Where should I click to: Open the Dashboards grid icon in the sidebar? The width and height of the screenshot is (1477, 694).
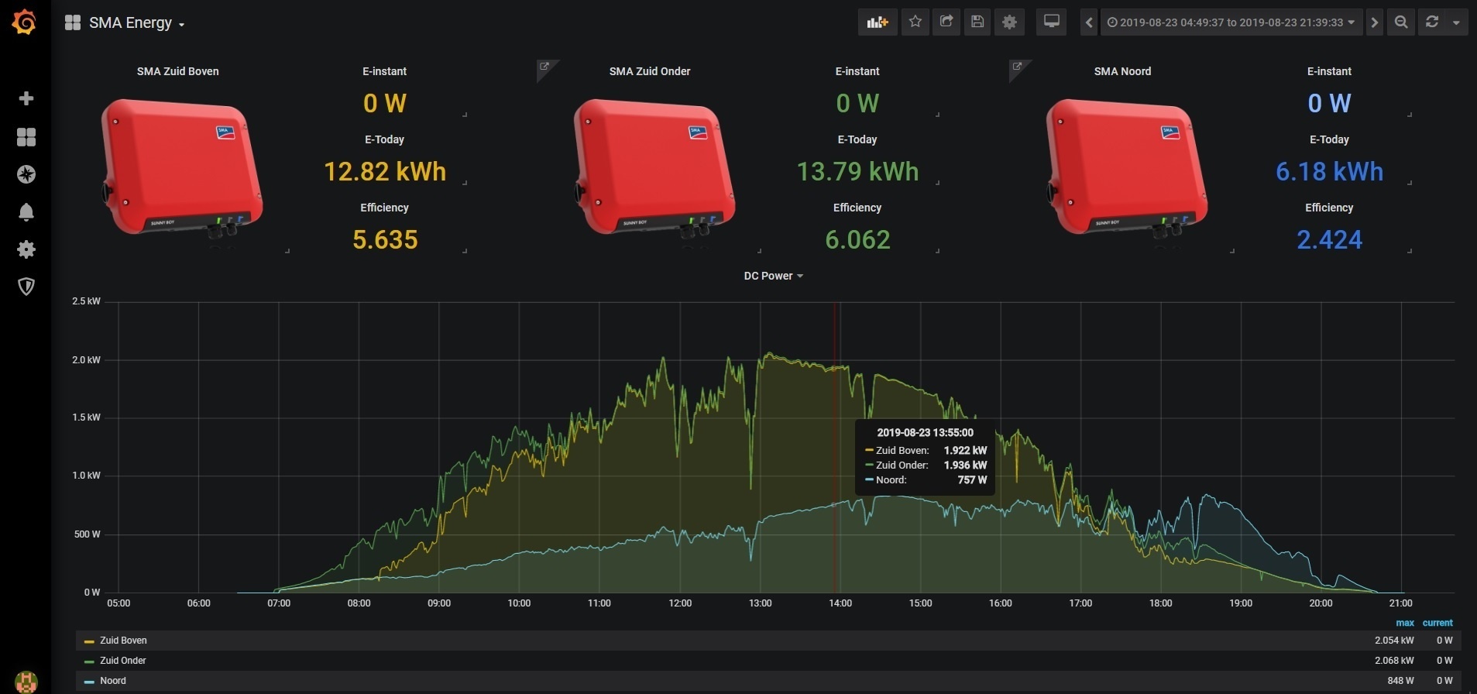(x=26, y=137)
